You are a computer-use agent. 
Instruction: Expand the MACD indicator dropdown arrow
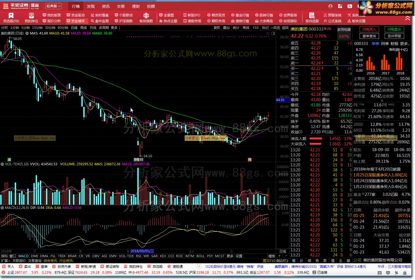[3, 208]
